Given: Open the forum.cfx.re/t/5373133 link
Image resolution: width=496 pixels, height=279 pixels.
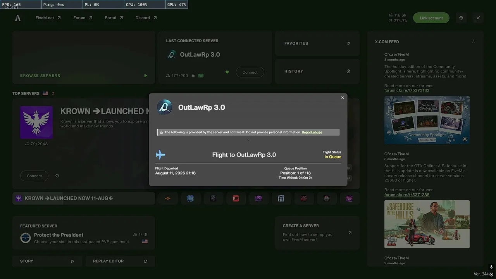Looking at the screenshot, I should 407,90.
